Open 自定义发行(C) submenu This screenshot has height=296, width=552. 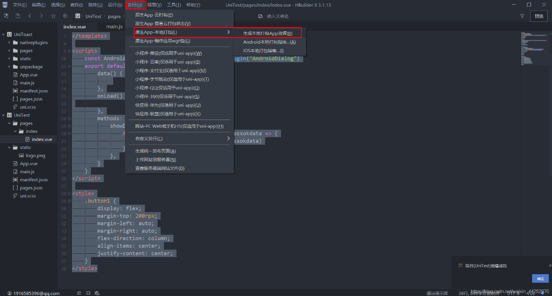[180, 139]
